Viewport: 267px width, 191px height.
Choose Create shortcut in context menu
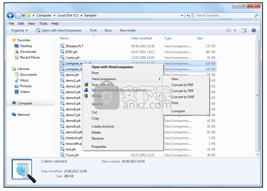[x=103, y=127]
